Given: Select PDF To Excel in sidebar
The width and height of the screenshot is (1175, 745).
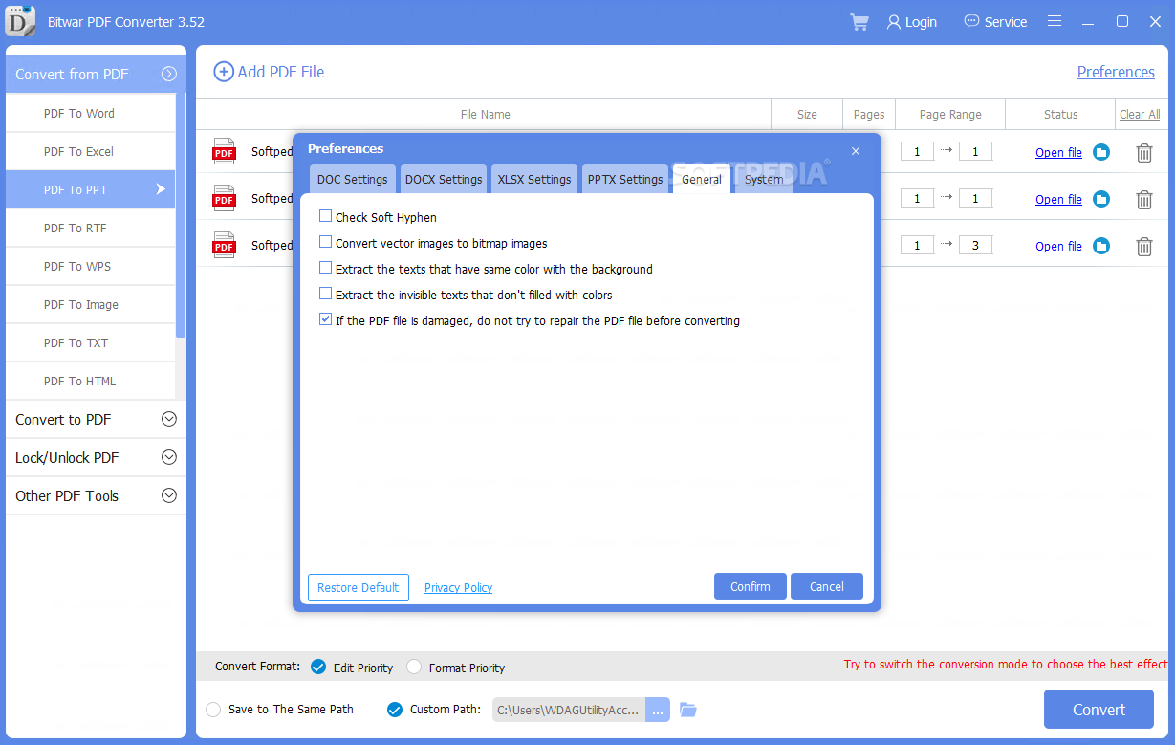Looking at the screenshot, I should [90, 151].
